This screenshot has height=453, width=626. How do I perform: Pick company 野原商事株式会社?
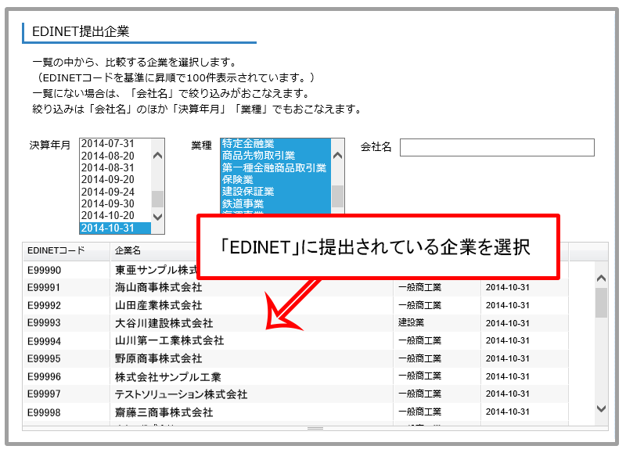(x=159, y=358)
